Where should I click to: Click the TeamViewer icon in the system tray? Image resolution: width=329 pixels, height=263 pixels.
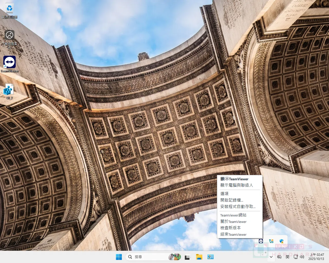[x=261, y=241]
